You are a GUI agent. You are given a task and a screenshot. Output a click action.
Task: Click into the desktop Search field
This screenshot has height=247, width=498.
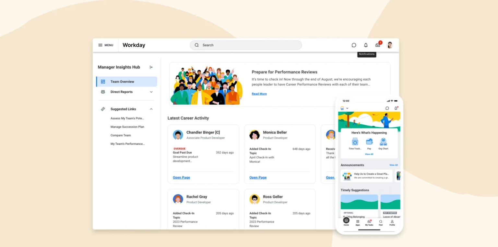tap(246, 45)
